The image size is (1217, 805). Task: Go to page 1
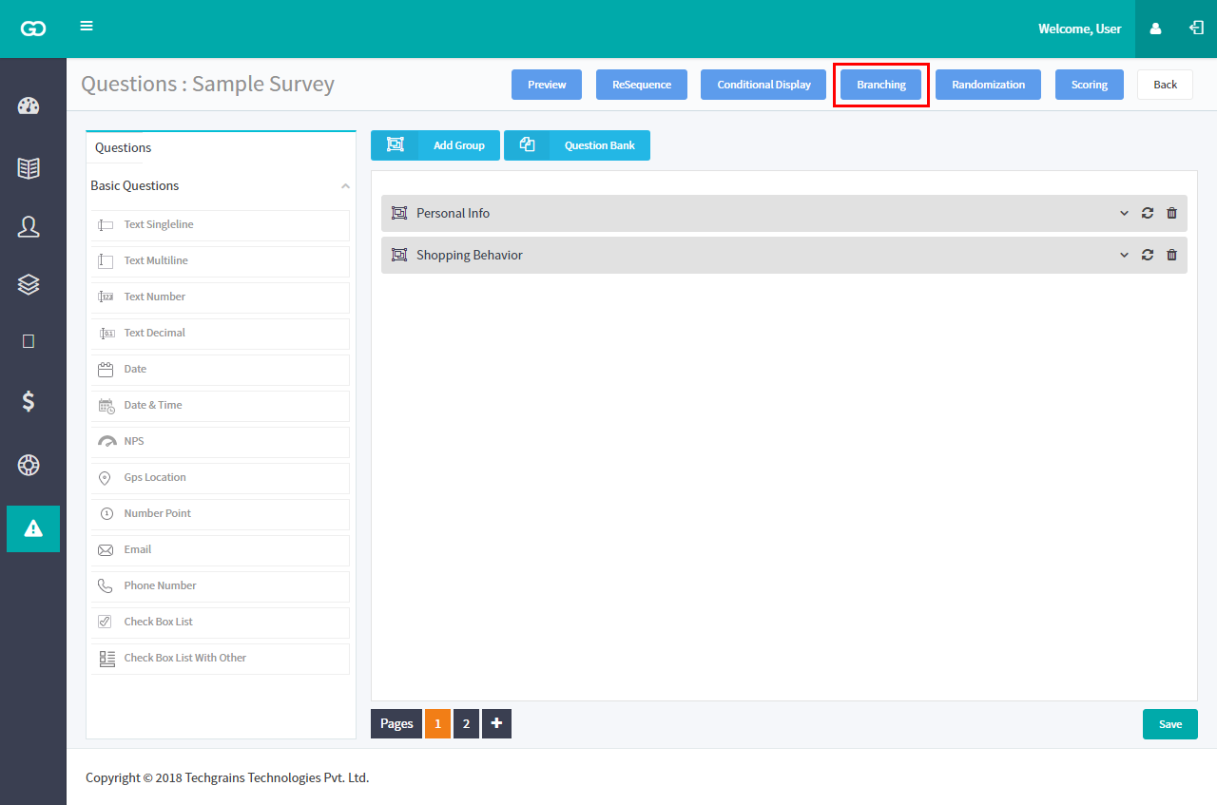point(437,723)
